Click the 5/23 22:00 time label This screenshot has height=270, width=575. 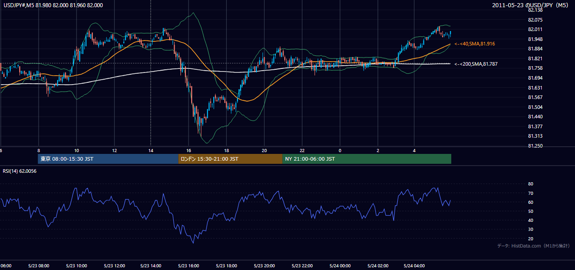click(301, 266)
